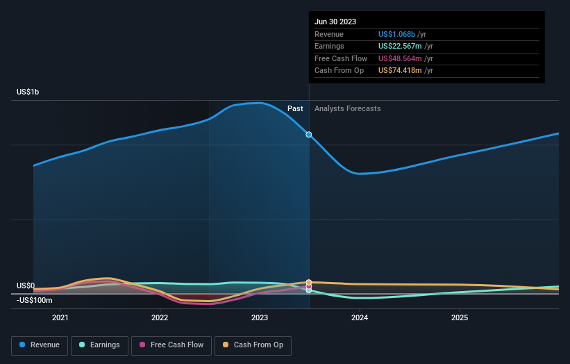Click the US$48.564m free cash flow value

tap(400, 58)
